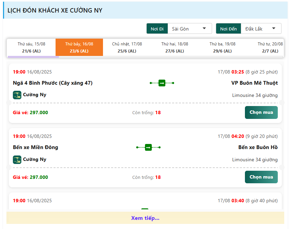The image size is (291, 229).
Task: Select the Thứ bảy, 16/08 date tab
Action: click(79, 47)
